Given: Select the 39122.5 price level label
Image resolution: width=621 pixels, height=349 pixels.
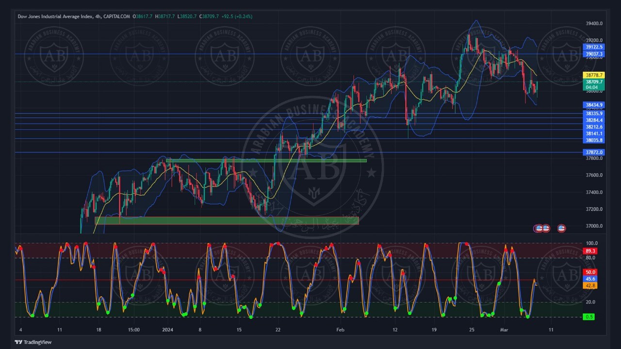Looking at the screenshot, I should [594, 47].
